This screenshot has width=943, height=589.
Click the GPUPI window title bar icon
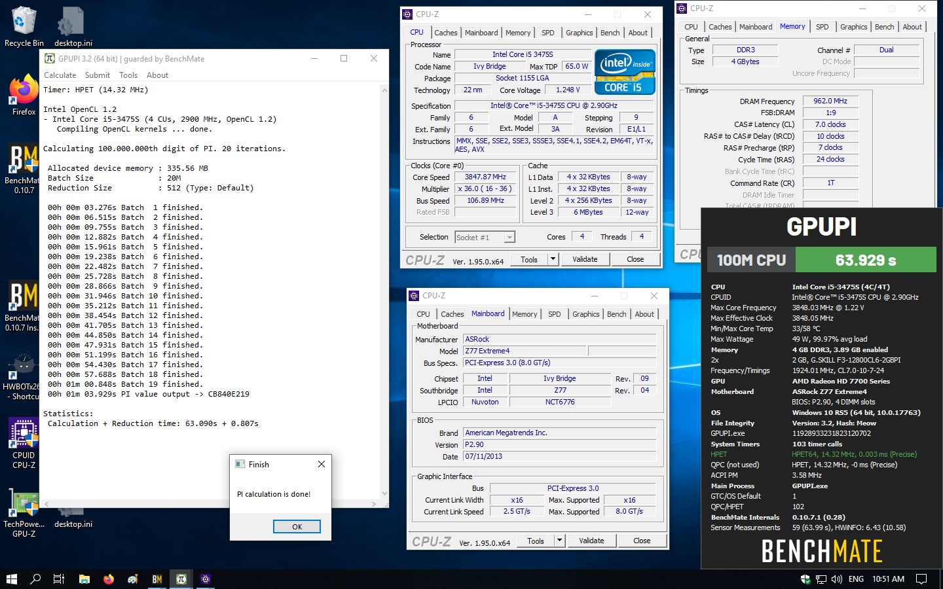tap(49, 58)
